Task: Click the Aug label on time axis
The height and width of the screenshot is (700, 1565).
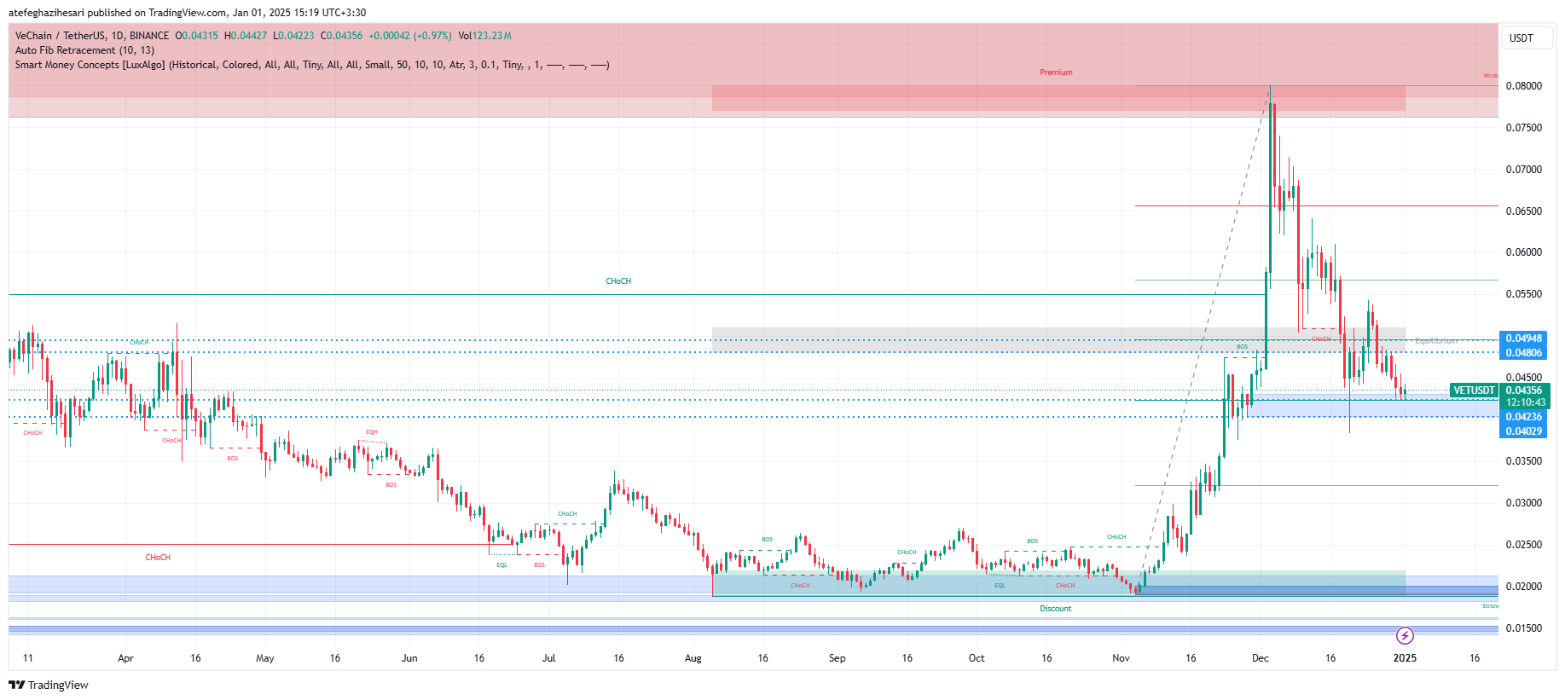Action: coord(693,658)
